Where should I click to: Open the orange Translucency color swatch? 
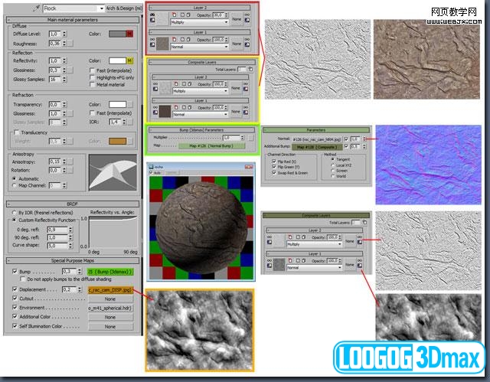point(117,141)
